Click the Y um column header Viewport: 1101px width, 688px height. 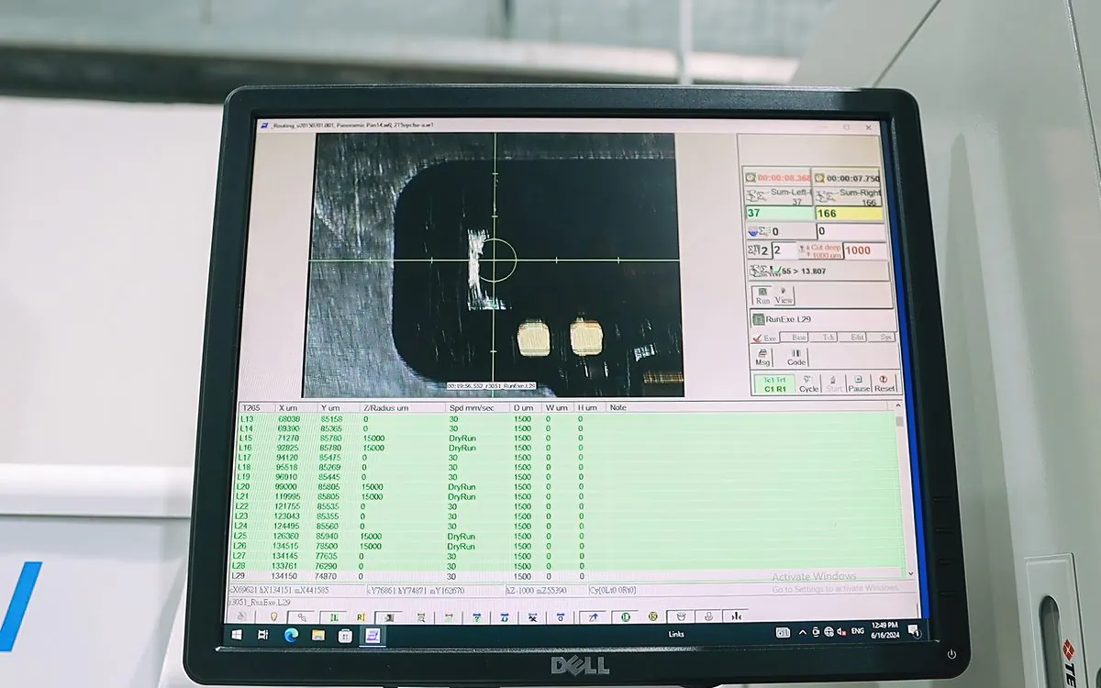coord(338,407)
